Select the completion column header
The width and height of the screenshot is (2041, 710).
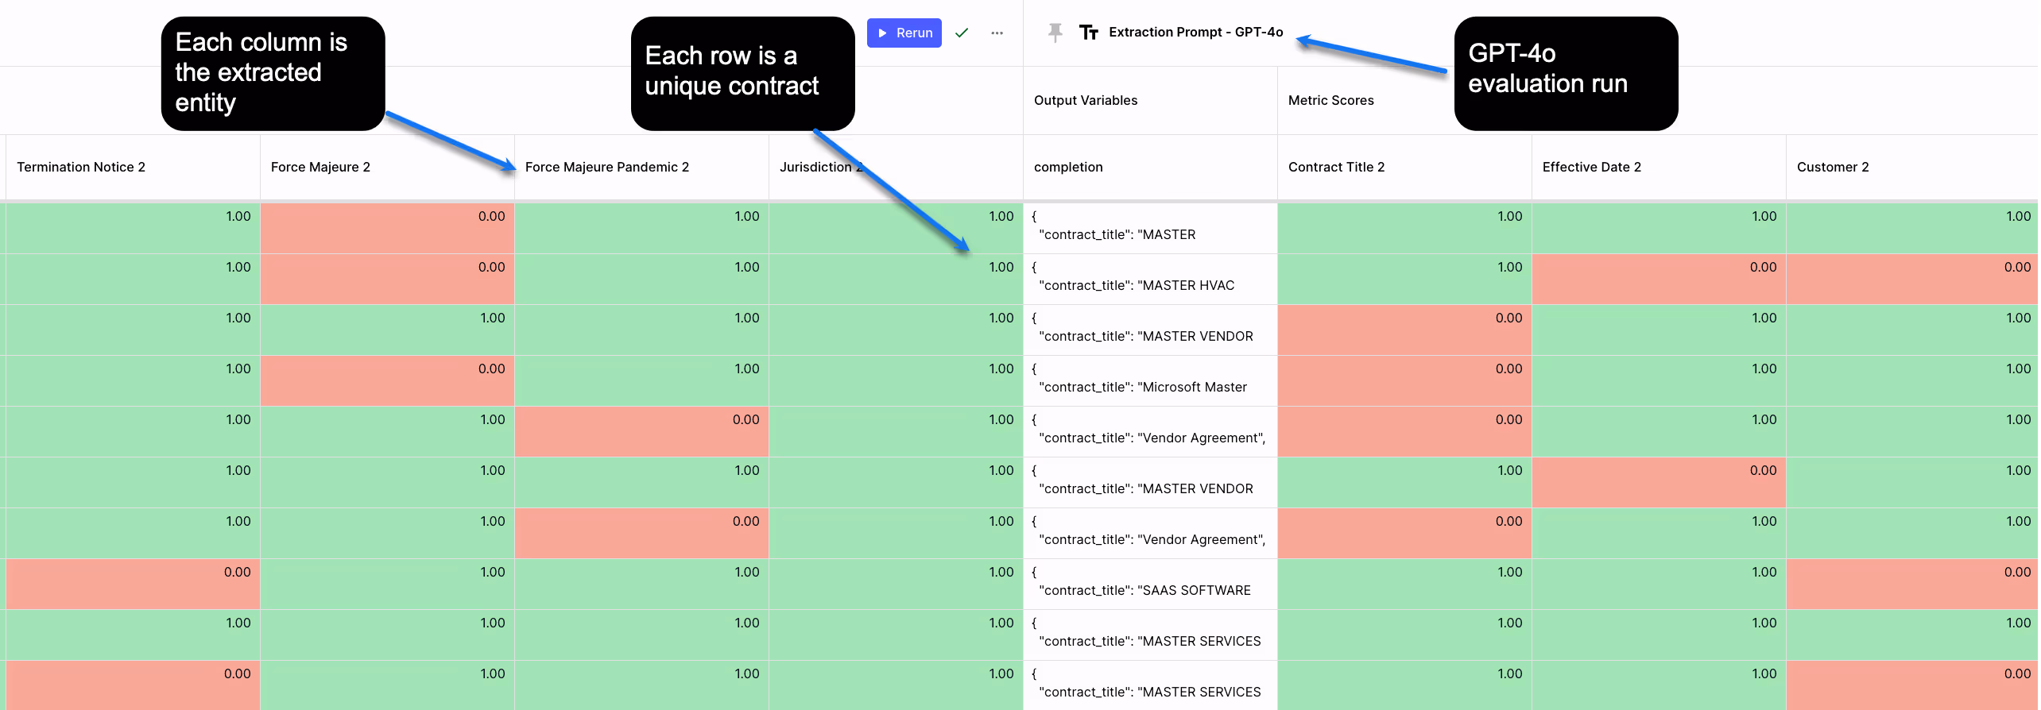pyautogui.click(x=1150, y=167)
